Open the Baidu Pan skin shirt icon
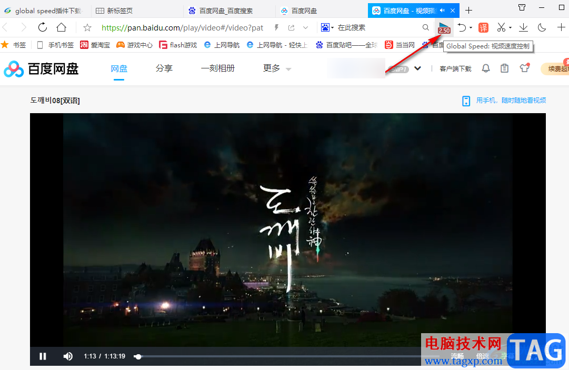This screenshot has width=569, height=370. coord(524,68)
